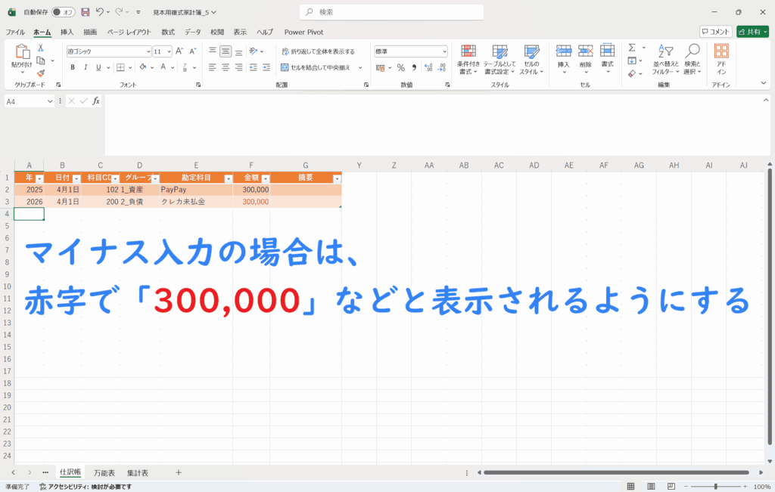The image size is (775, 492).
Task: Click the percent style icon
Action: point(400,67)
